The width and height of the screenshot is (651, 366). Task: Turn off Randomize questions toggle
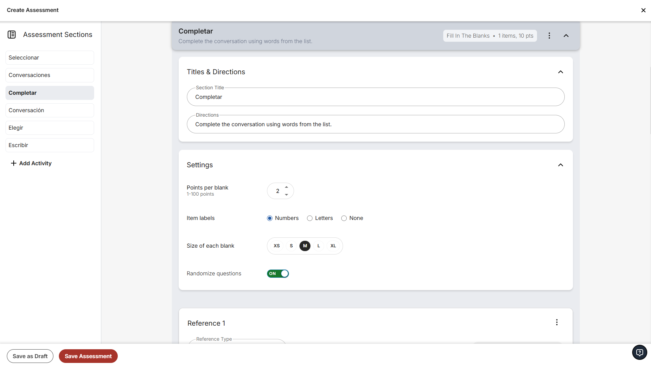pyautogui.click(x=278, y=274)
